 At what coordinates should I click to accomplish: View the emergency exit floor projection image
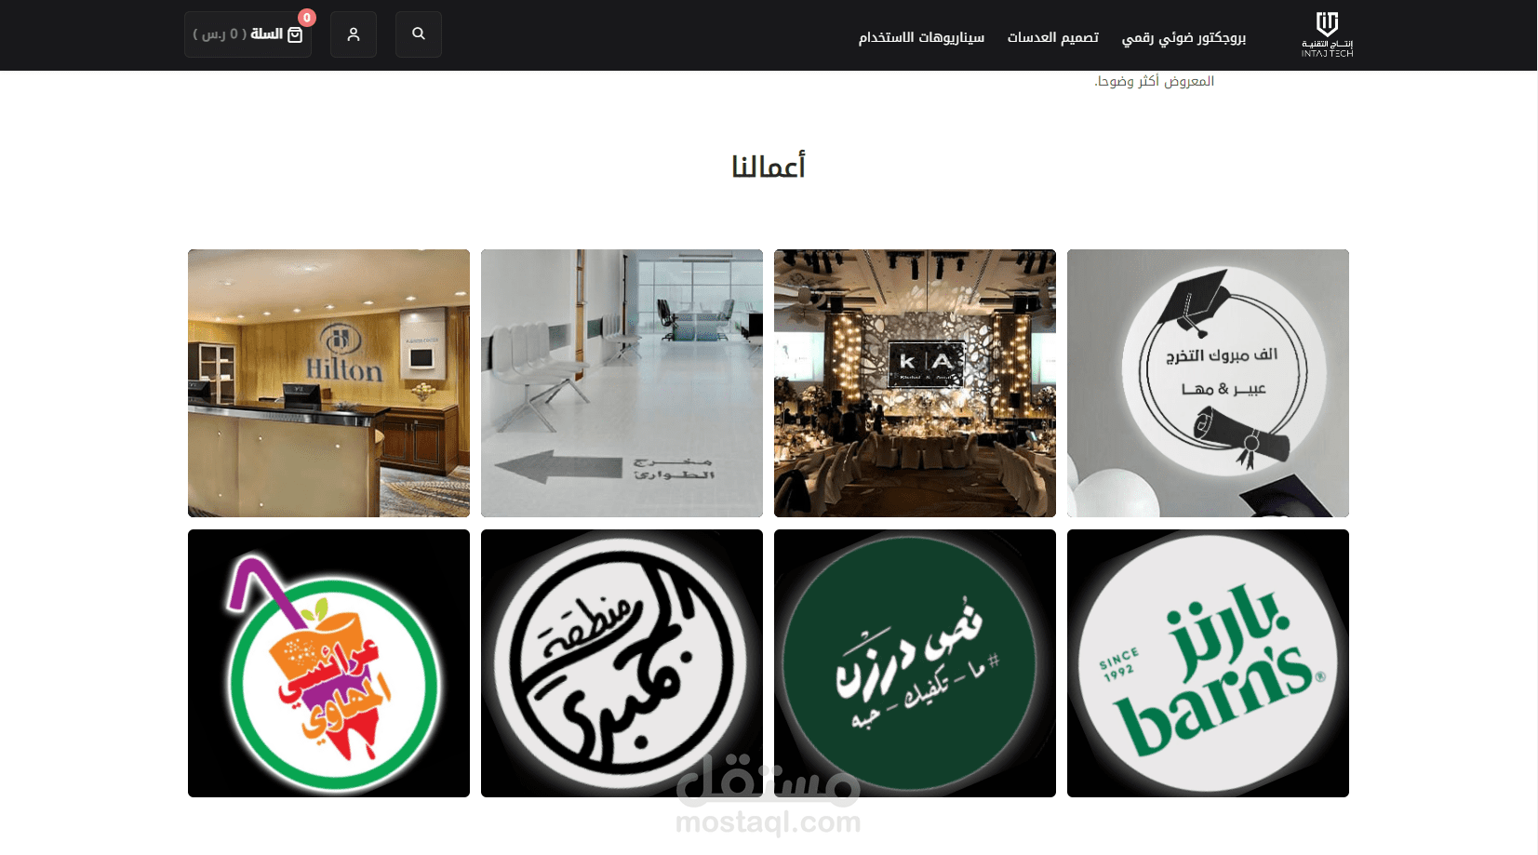tap(622, 383)
